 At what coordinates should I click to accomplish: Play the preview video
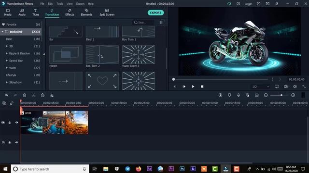pyautogui.click(x=193, y=86)
